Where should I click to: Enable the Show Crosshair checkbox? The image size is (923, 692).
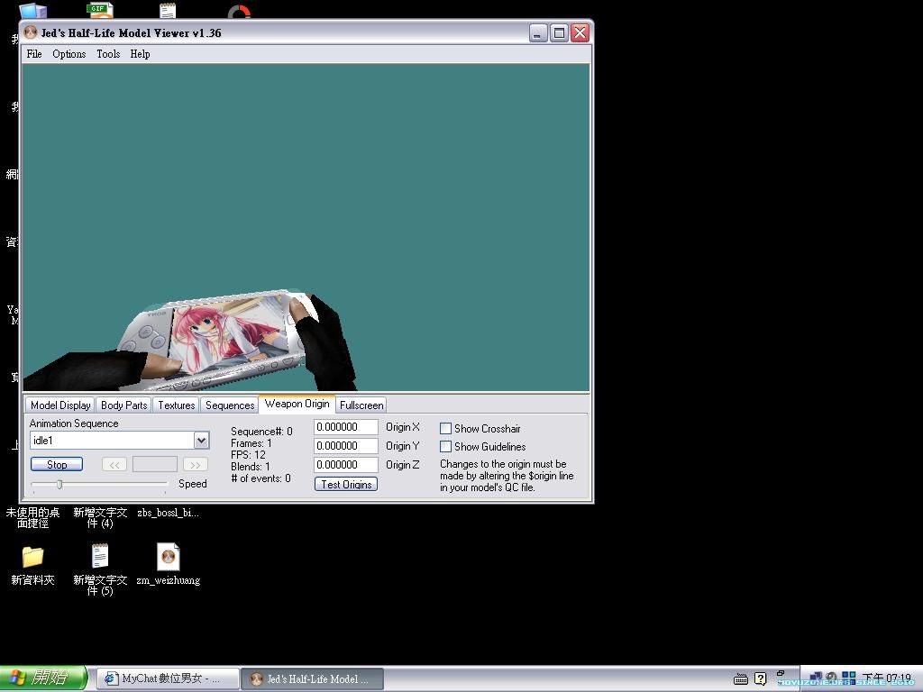pos(445,429)
